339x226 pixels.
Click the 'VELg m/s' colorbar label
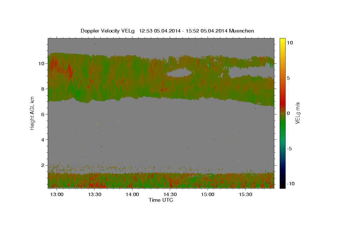coord(297,113)
